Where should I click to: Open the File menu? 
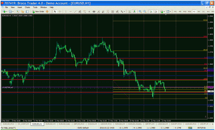7,7
